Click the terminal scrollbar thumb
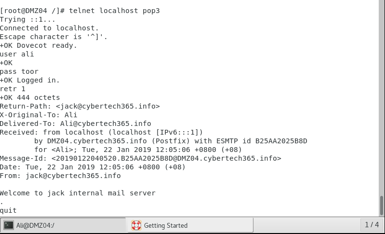The height and width of the screenshot is (234, 385). coord(382,205)
